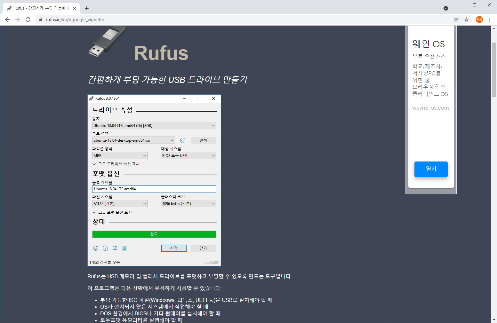
Task: Click the scrollbar down arrow
Action: pyautogui.click(x=494, y=320)
